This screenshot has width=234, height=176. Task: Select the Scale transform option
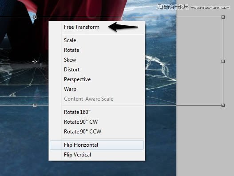(97, 40)
